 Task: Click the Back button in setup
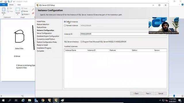pos(136,94)
